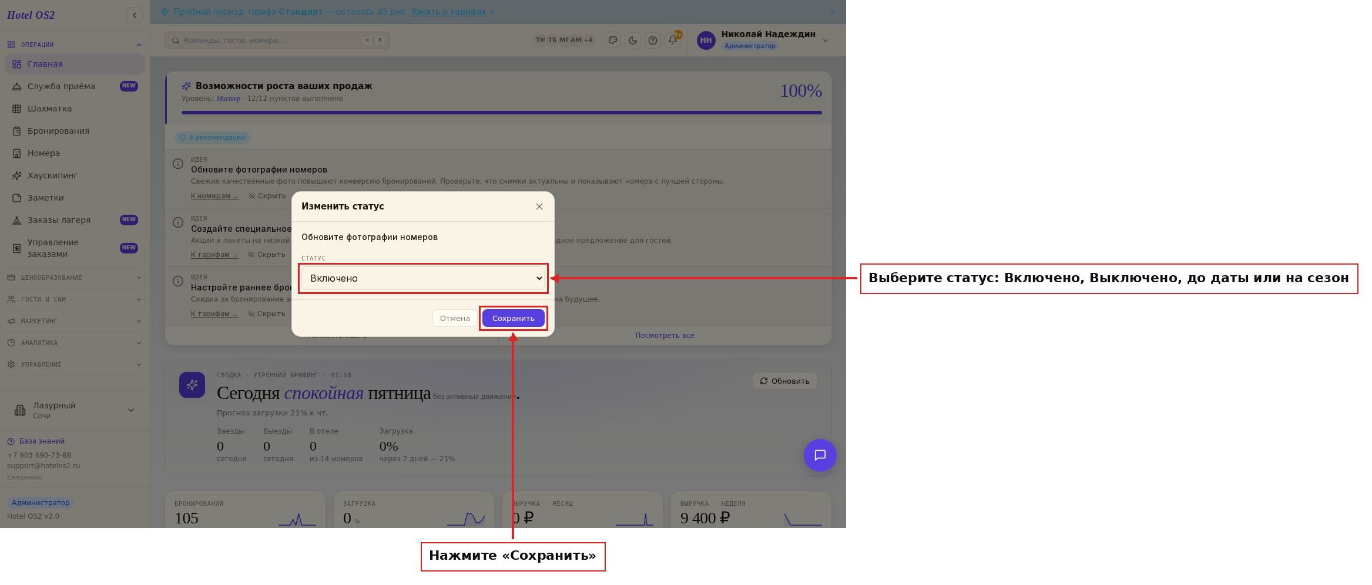Screen dimensions: 1372x585
Task: Open Управление заказами item
Action: click(75, 248)
